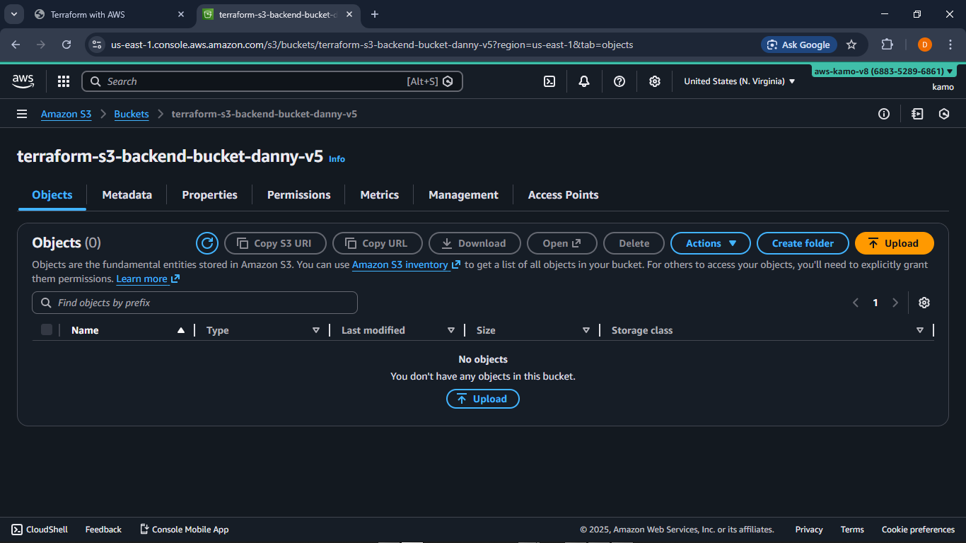Select all objects checkbox in table header
The image size is (966, 543).
coord(47,329)
